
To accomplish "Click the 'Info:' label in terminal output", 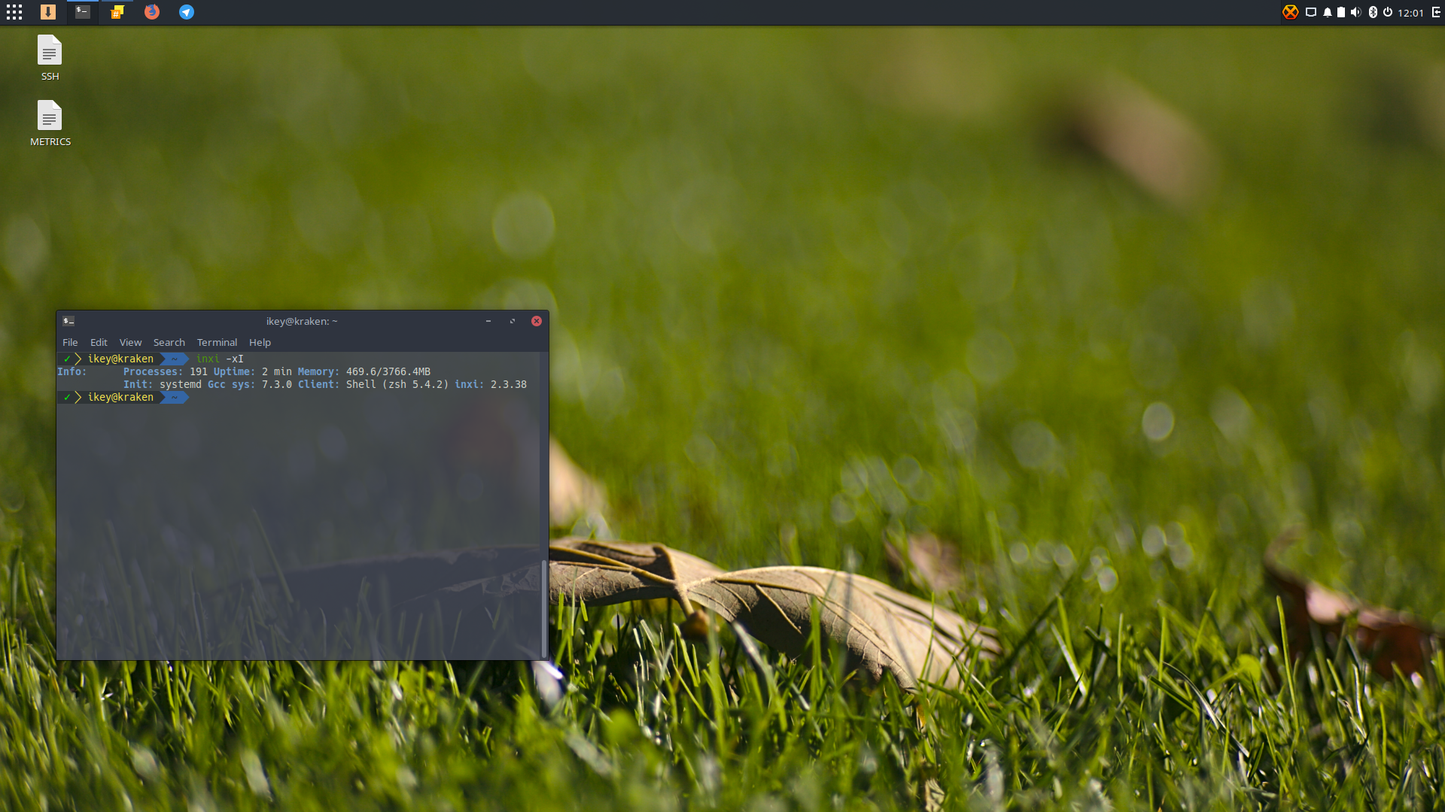I will pos(72,371).
